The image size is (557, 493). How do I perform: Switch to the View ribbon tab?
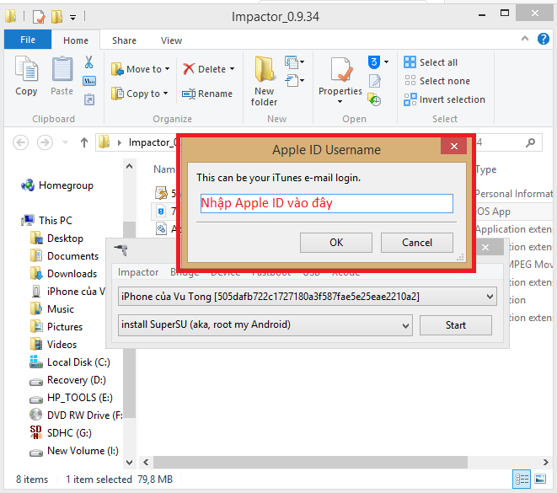171,40
